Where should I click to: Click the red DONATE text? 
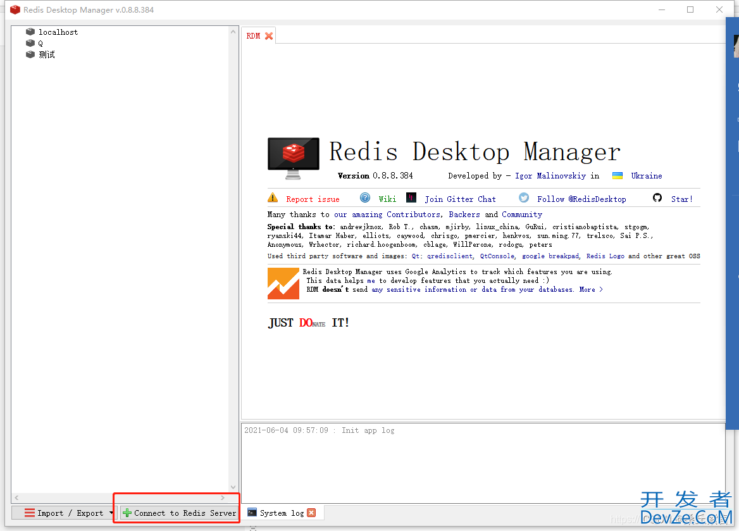click(312, 323)
